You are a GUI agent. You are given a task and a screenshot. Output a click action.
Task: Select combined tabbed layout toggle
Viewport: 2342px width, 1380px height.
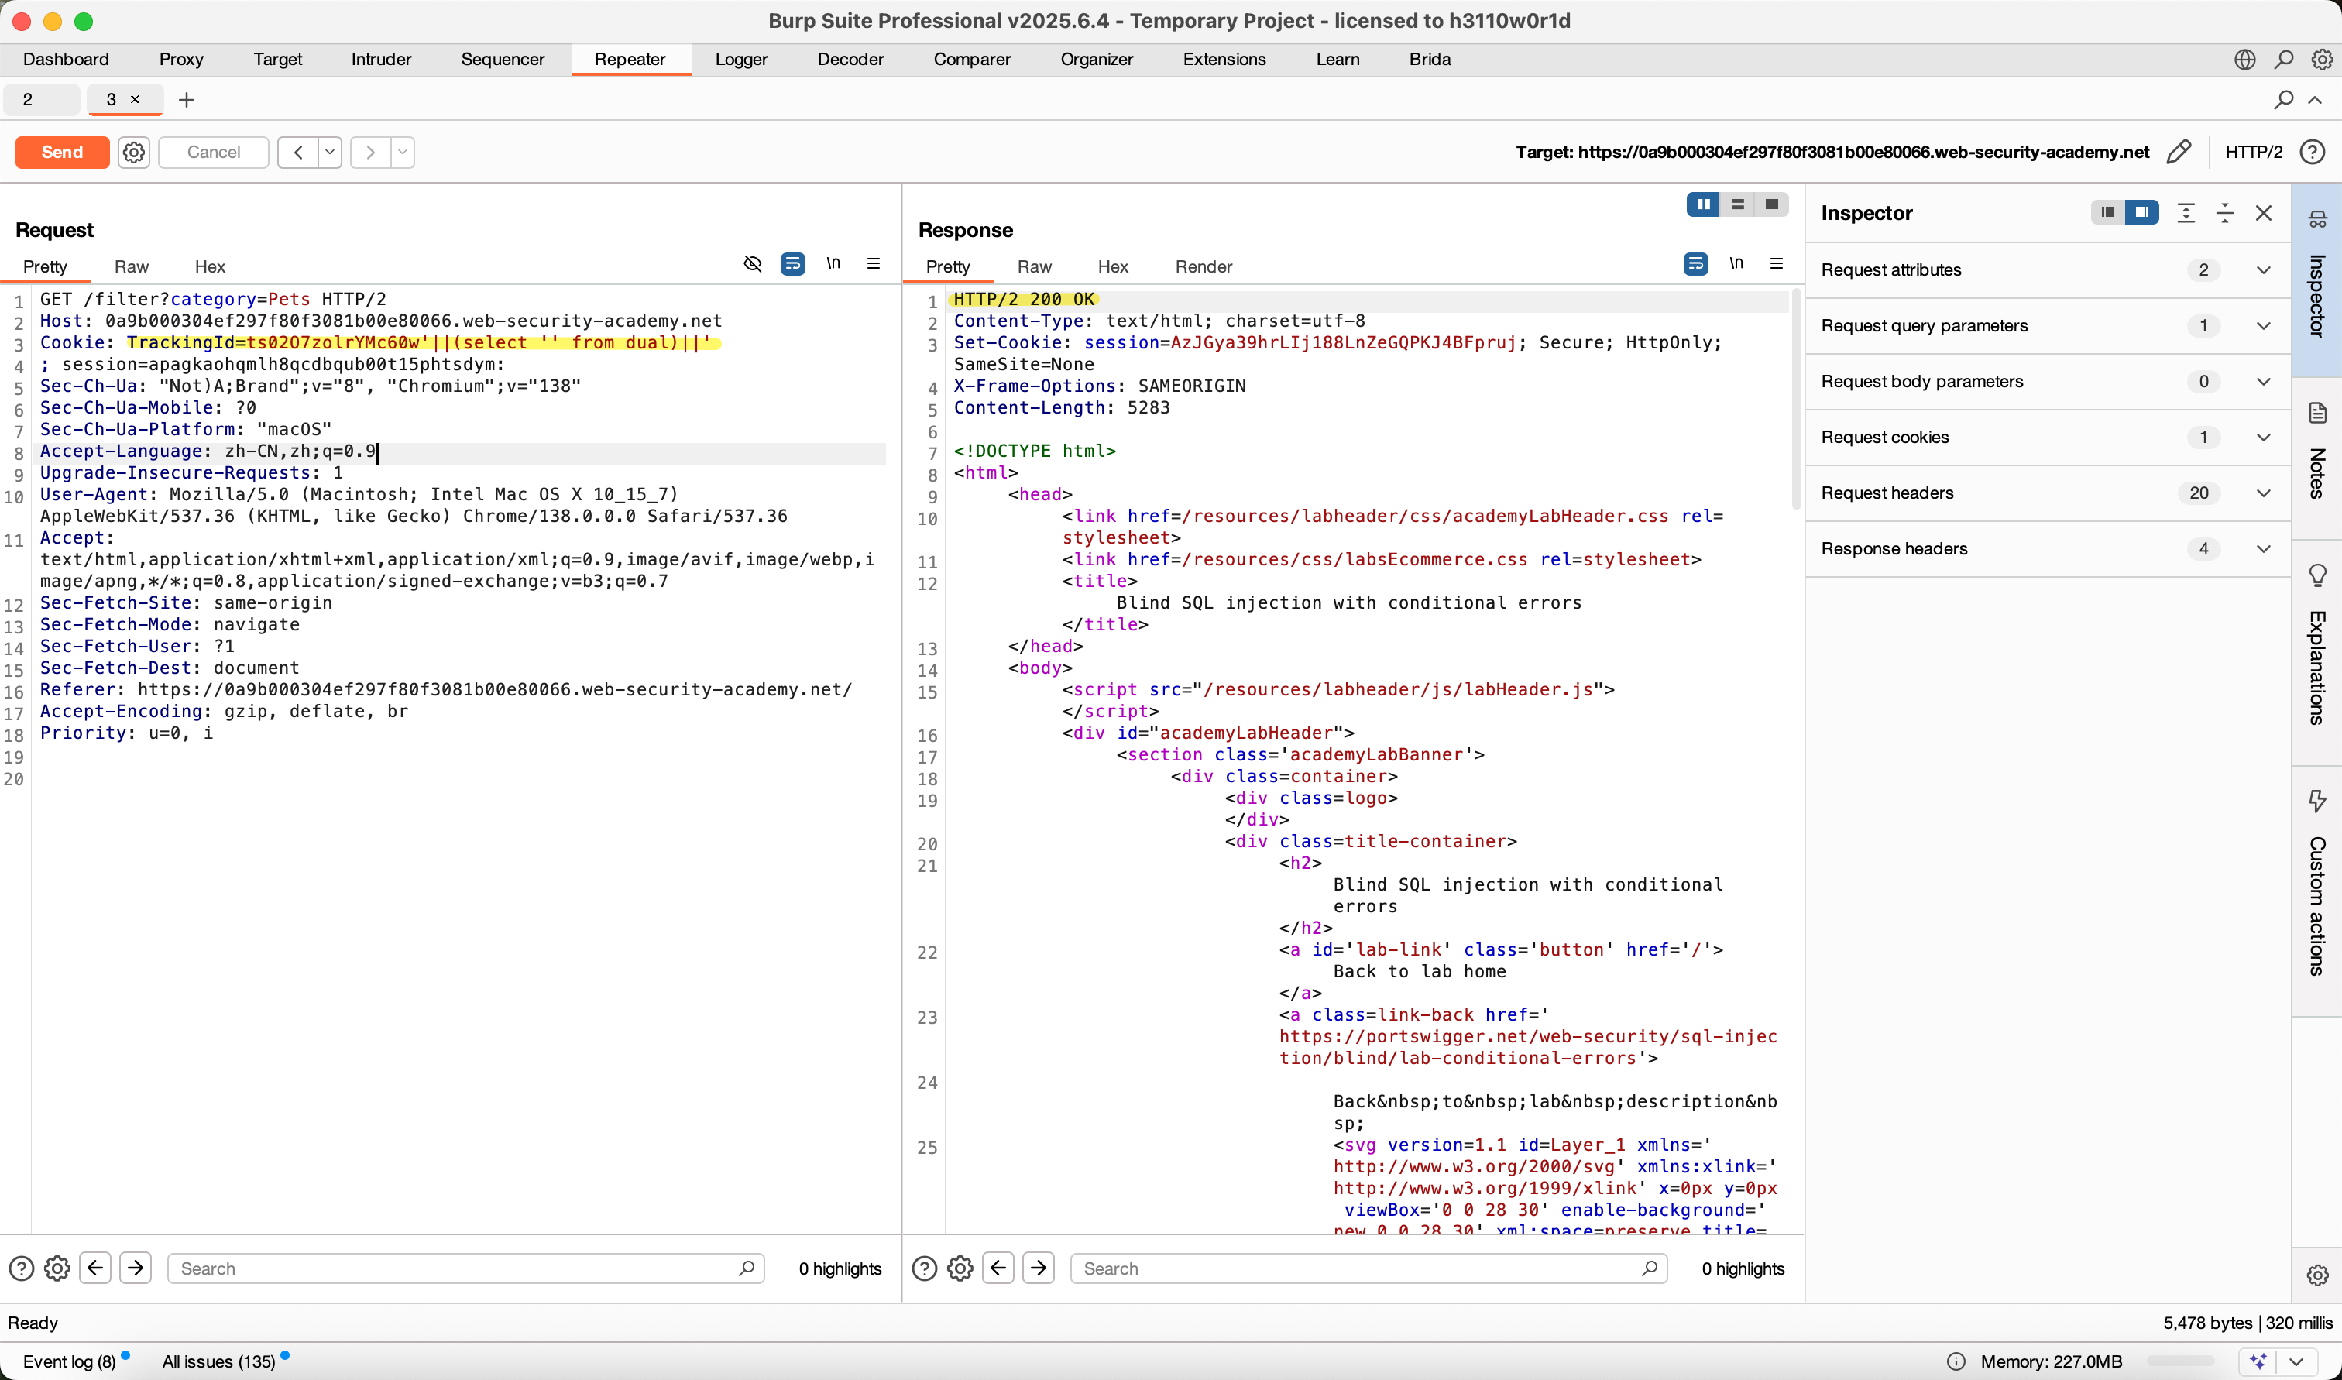point(1771,204)
